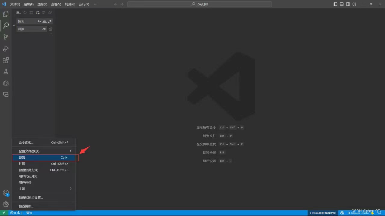Choose 备份和同步设置... menu entry
The height and width of the screenshot is (216, 385).
[44, 197]
